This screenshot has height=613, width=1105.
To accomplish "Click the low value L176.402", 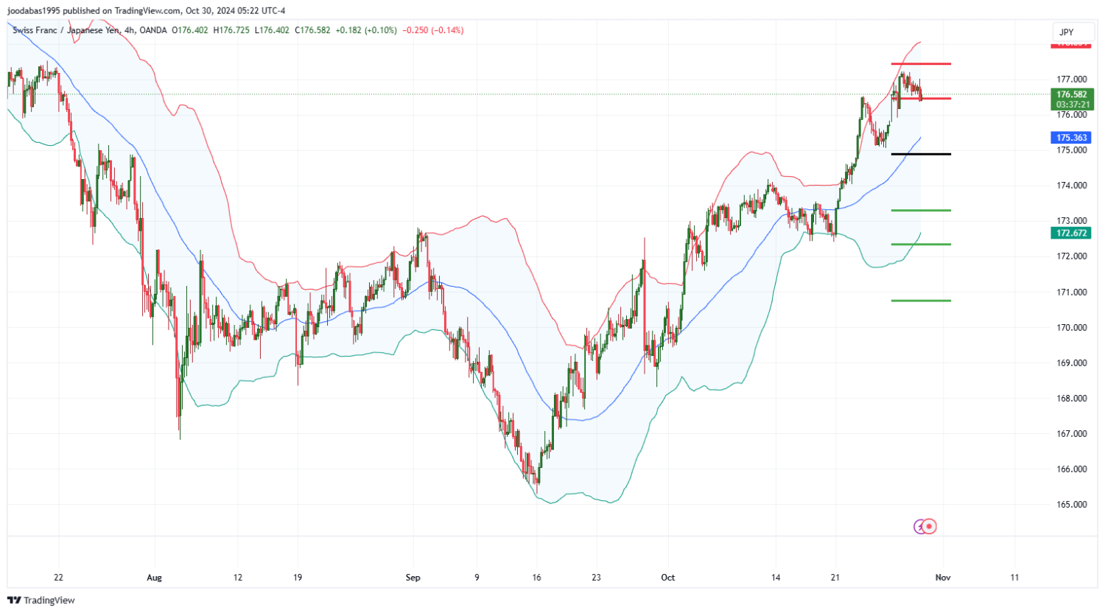I will tap(272, 30).
